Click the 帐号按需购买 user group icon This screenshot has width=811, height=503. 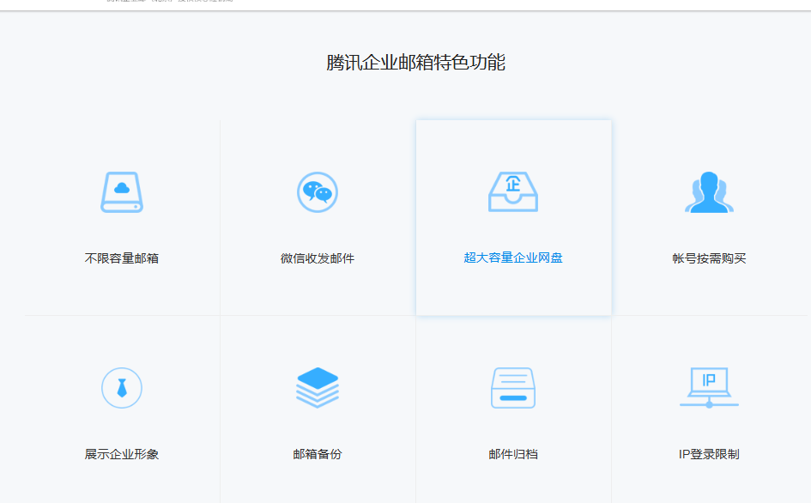tap(709, 192)
